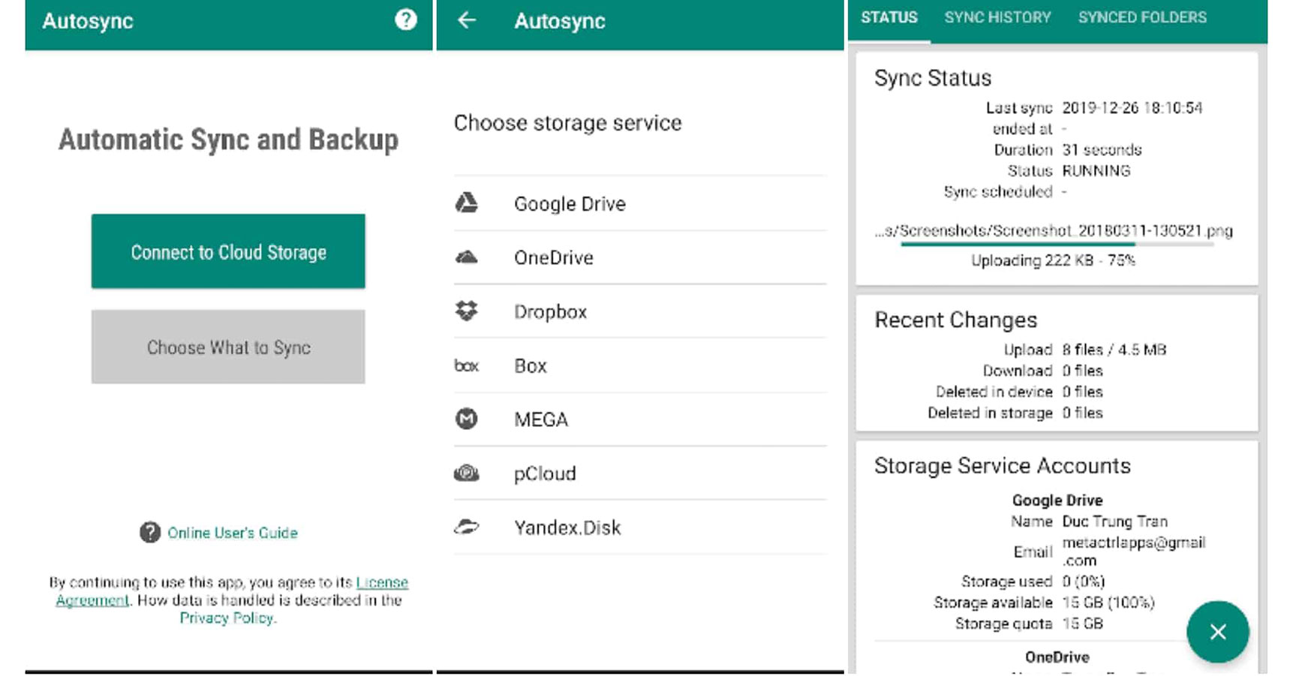The width and height of the screenshot is (1293, 676).
Task: Click the Dropbox logo icon
Action: (x=467, y=311)
